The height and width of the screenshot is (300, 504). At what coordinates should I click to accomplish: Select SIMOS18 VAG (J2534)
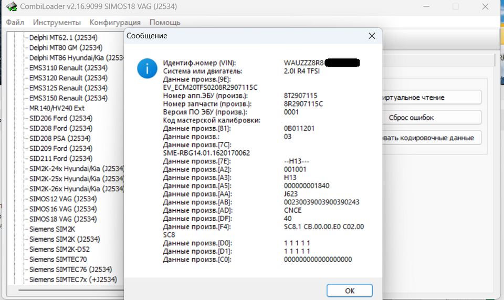coord(63,219)
